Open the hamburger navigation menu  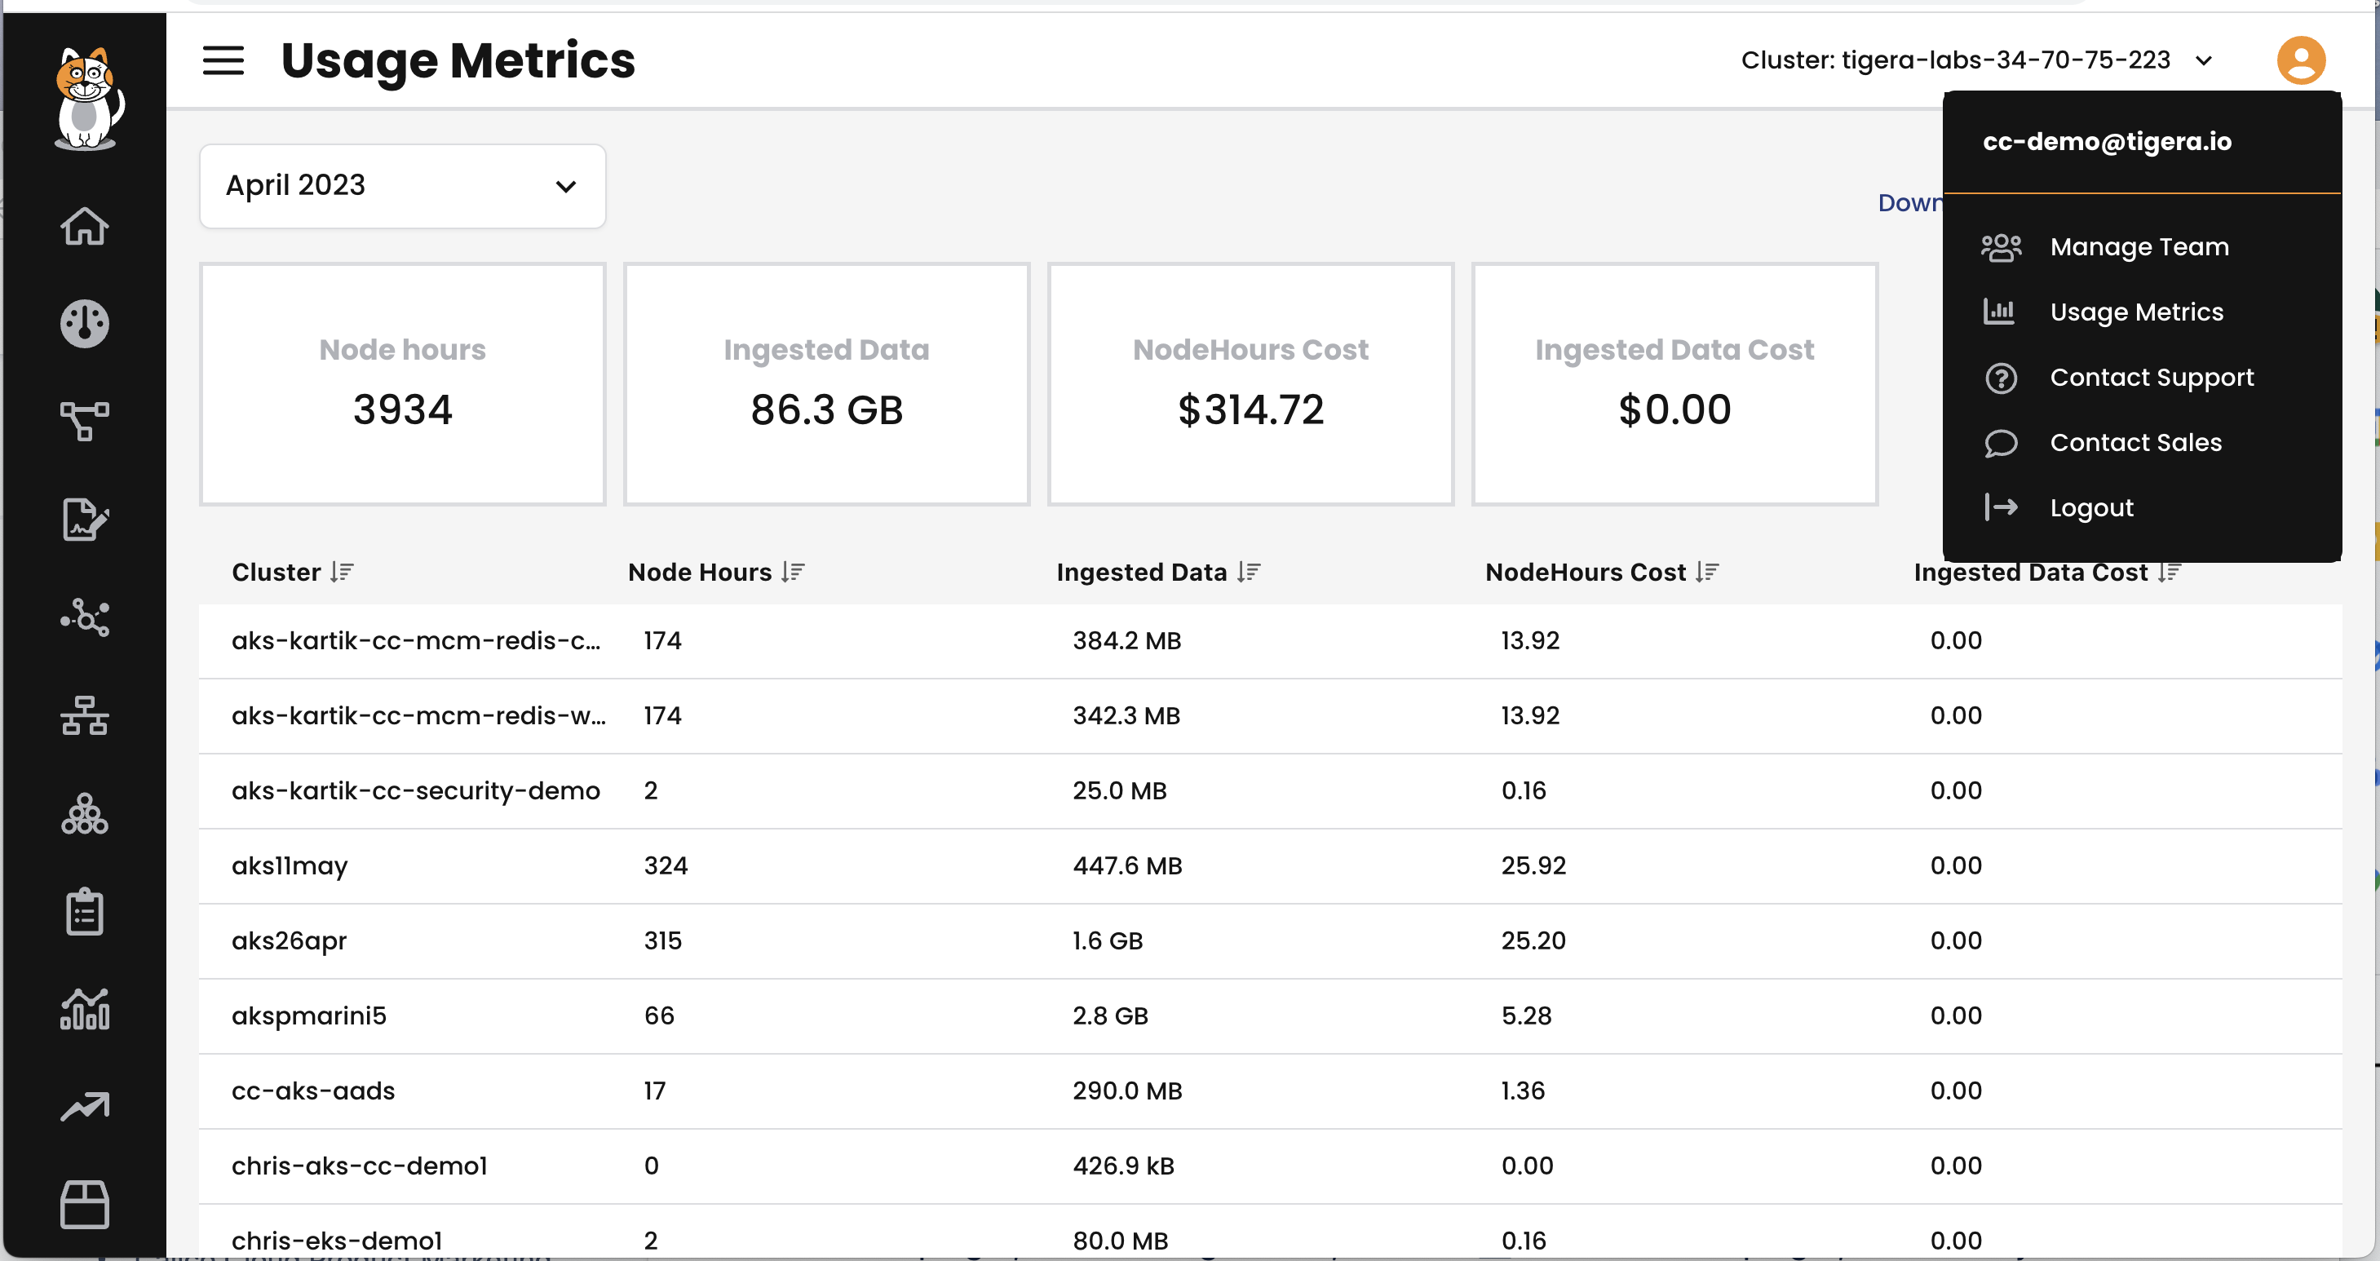click(x=223, y=61)
